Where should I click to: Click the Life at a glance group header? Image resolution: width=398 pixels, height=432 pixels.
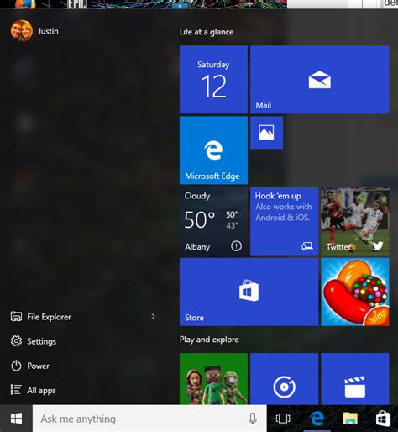[207, 32]
